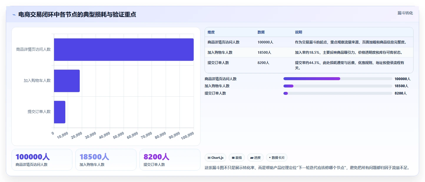This screenshot has height=182, width=425.
Task: Click the 提交订单人数 chart axis label
Action: click(39, 112)
